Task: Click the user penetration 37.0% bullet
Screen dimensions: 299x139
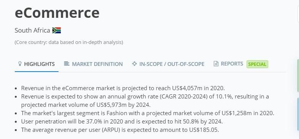Action: tap(122, 122)
